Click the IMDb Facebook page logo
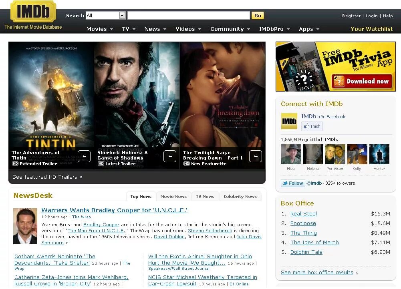 coord(289,121)
